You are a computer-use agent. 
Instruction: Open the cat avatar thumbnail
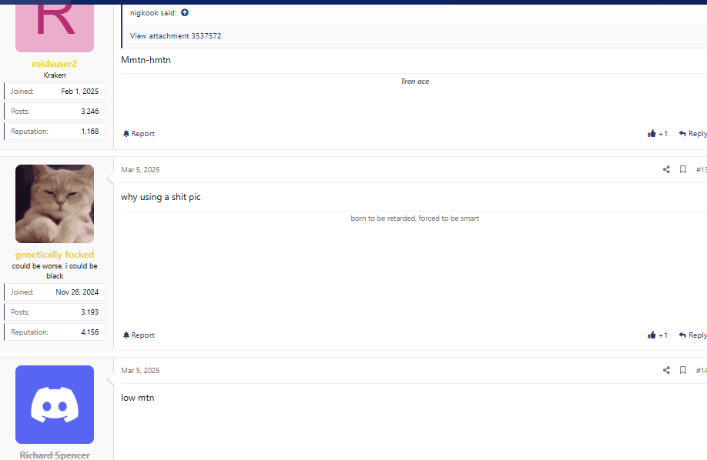click(55, 204)
